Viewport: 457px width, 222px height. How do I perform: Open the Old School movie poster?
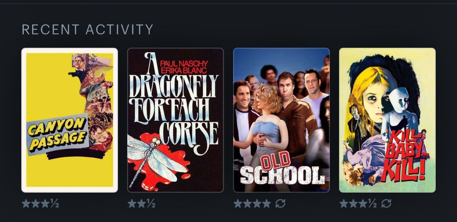[282, 120]
